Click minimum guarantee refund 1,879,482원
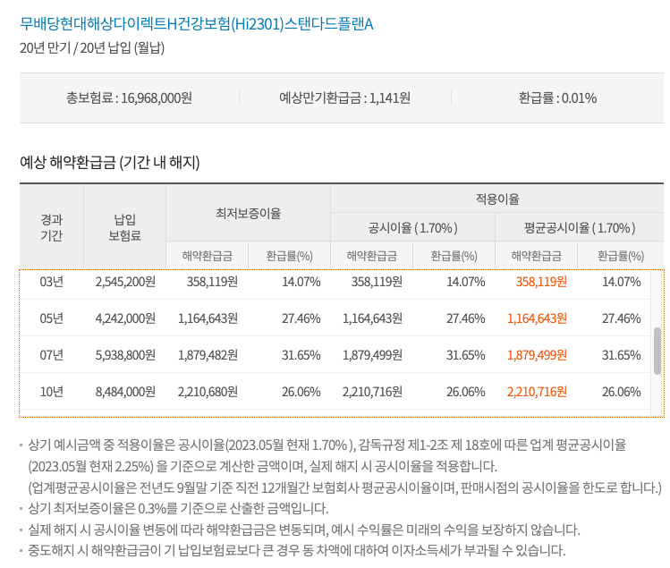The width and height of the screenshot is (670, 568). coord(208,355)
